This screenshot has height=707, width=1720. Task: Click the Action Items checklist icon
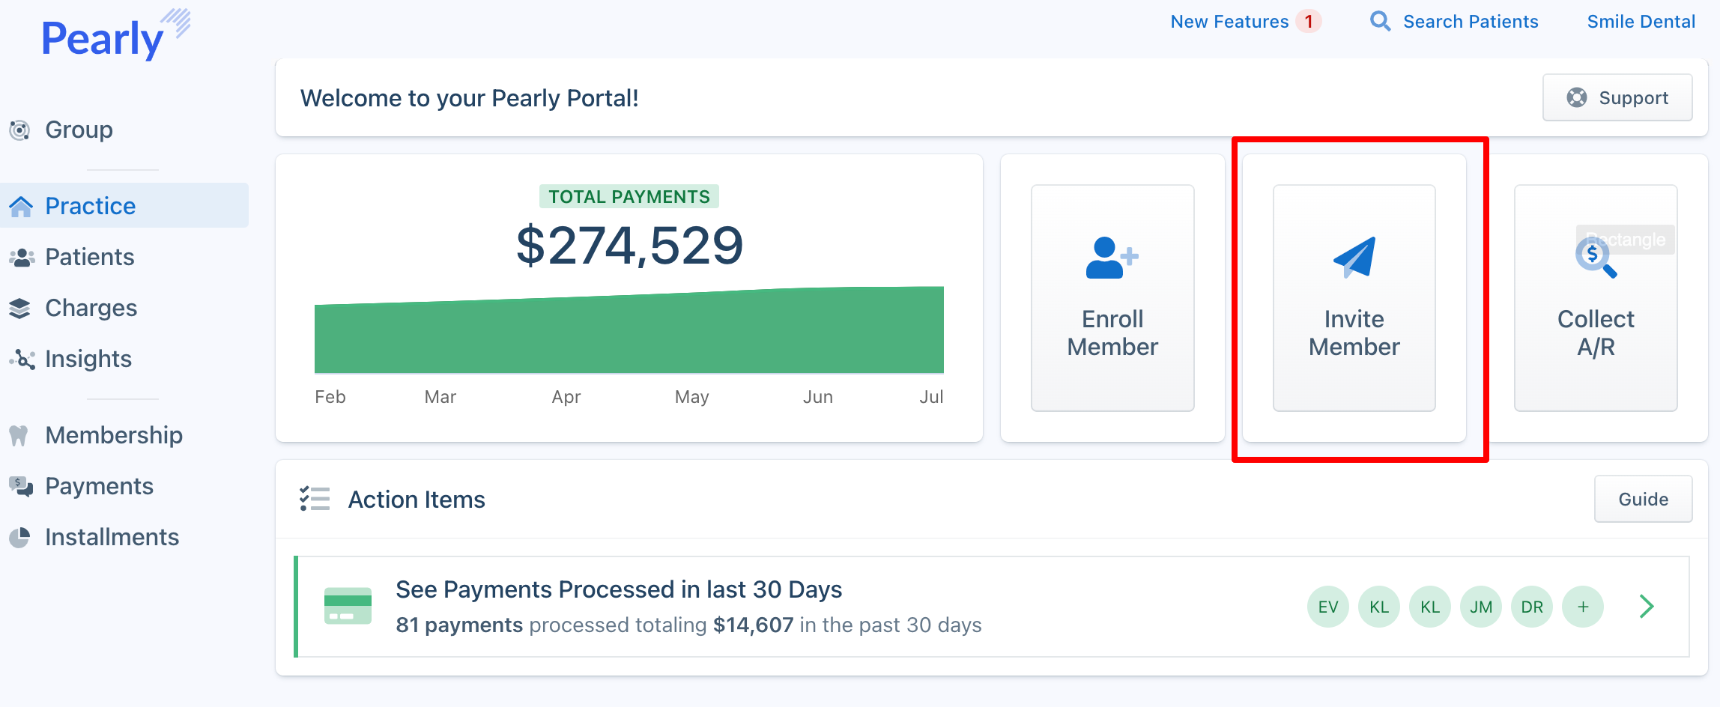(315, 499)
